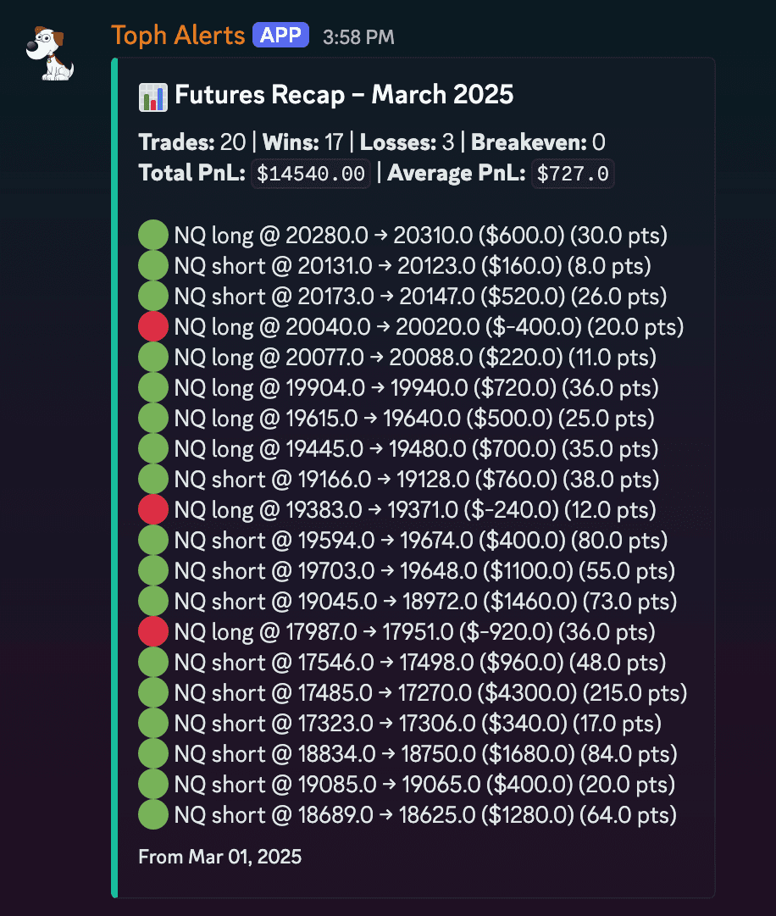Click green circle beside NQ long @ 20280.0
This screenshot has height=916, width=776.
click(x=153, y=236)
